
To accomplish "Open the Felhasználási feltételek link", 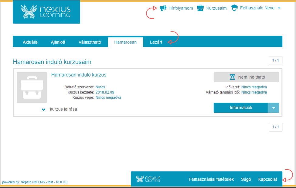I will tap(211, 179).
